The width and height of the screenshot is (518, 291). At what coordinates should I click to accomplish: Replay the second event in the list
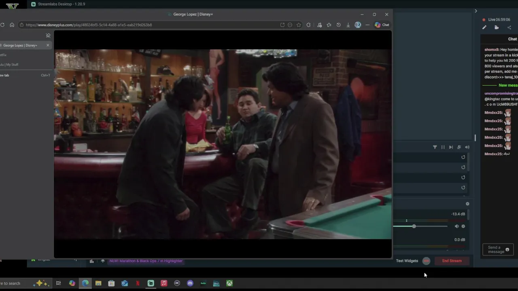tap(463, 167)
